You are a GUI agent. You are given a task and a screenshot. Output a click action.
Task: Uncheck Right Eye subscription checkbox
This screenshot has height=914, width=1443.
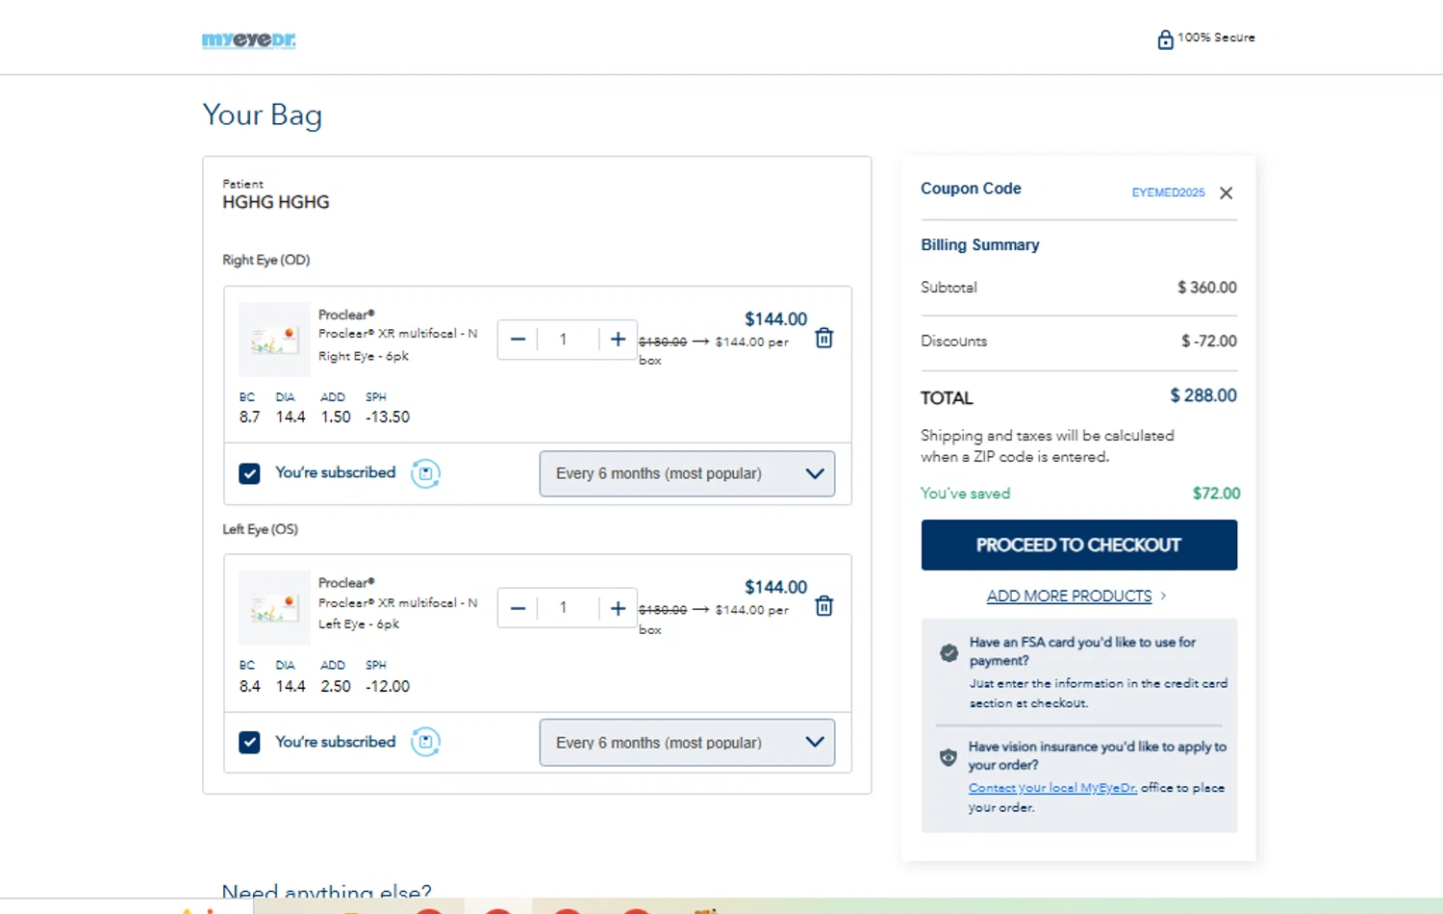click(249, 473)
